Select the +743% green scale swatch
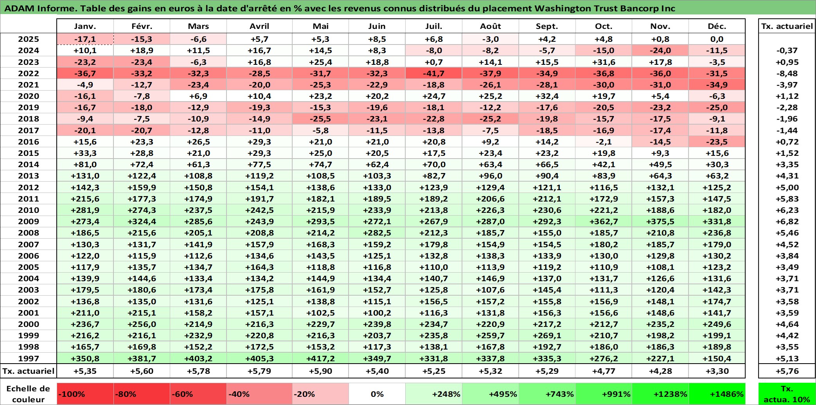Viewport: 816px width, 405px height. click(x=547, y=394)
